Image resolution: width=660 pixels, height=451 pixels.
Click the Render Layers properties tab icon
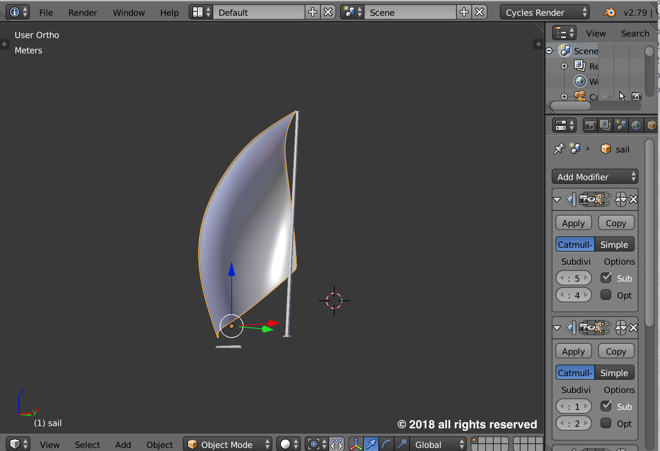[605, 125]
